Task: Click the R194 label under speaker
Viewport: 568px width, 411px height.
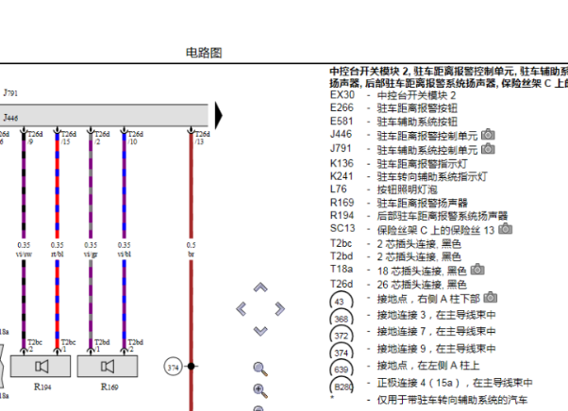Action: (42, 386)
